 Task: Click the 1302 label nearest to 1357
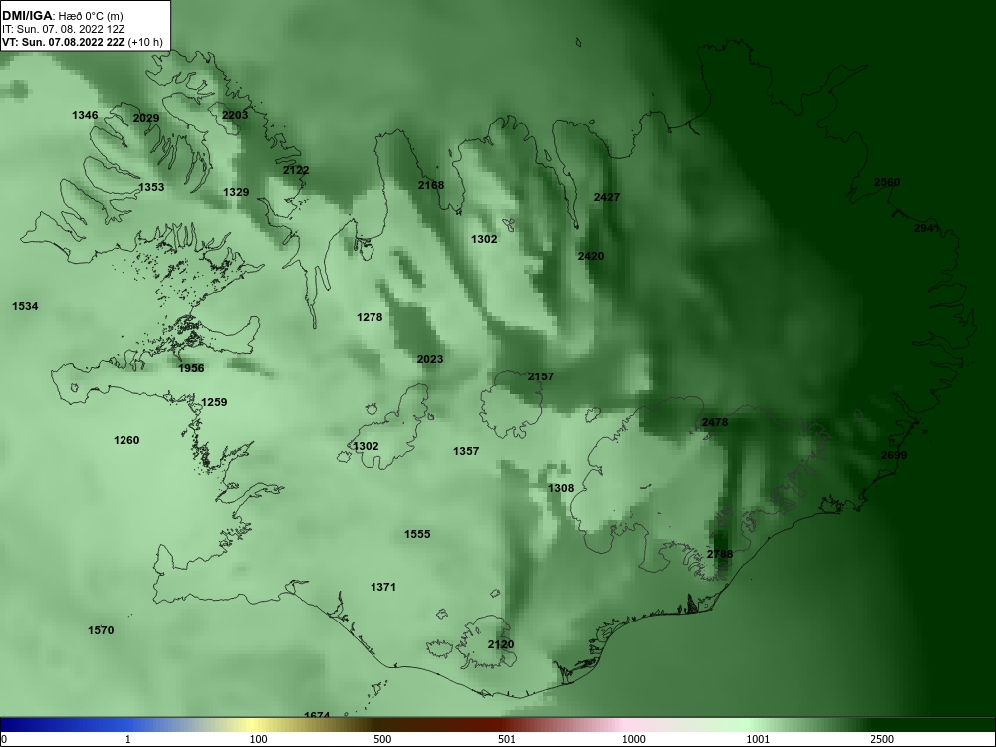click(366, 446)
